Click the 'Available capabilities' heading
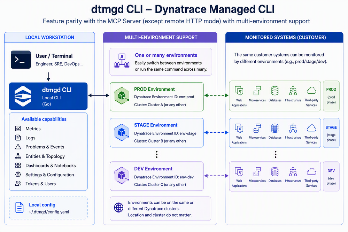The image size is (348, 232). [x=44, y=119]
